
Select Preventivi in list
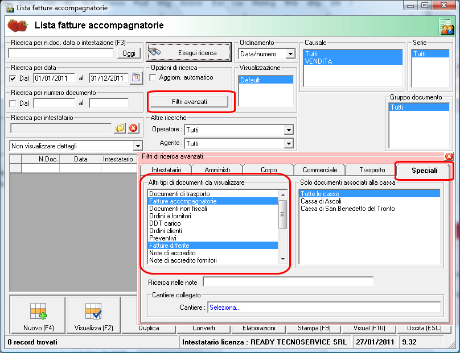[x=213, y=238]
